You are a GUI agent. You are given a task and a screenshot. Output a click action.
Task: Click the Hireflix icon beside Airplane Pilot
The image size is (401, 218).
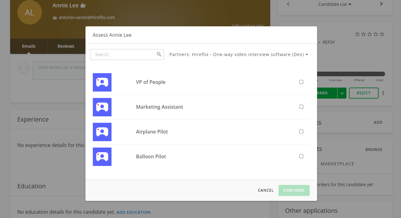click(x=102, y=132)
